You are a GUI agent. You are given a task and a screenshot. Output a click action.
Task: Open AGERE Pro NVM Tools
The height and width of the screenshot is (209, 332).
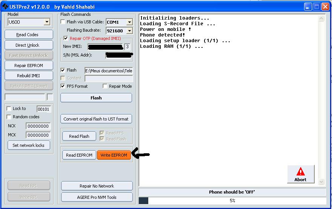coord(97,197)
